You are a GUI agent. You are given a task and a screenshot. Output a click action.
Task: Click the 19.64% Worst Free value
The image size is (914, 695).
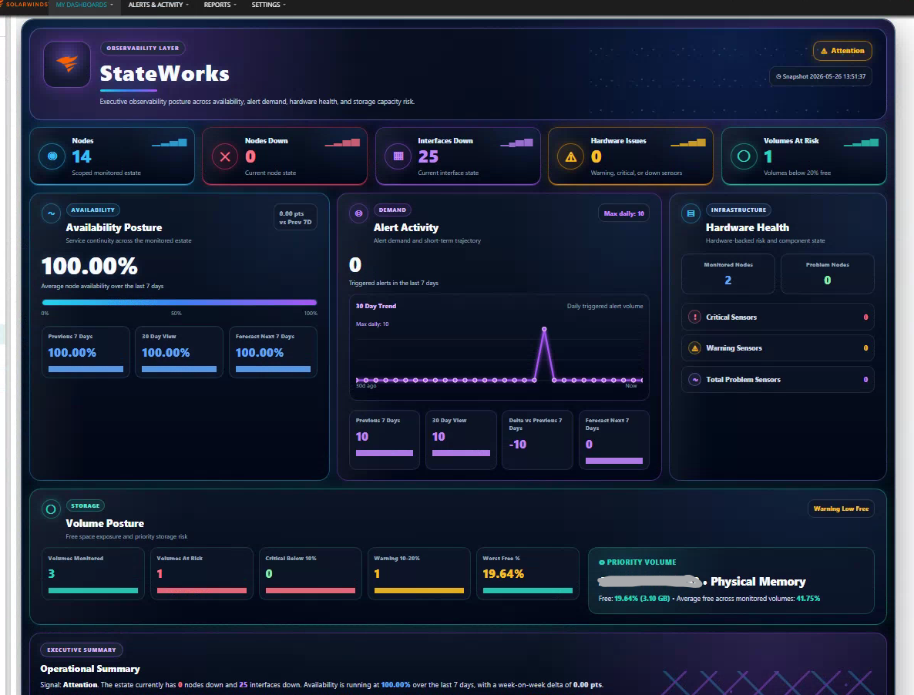[503, 574]
